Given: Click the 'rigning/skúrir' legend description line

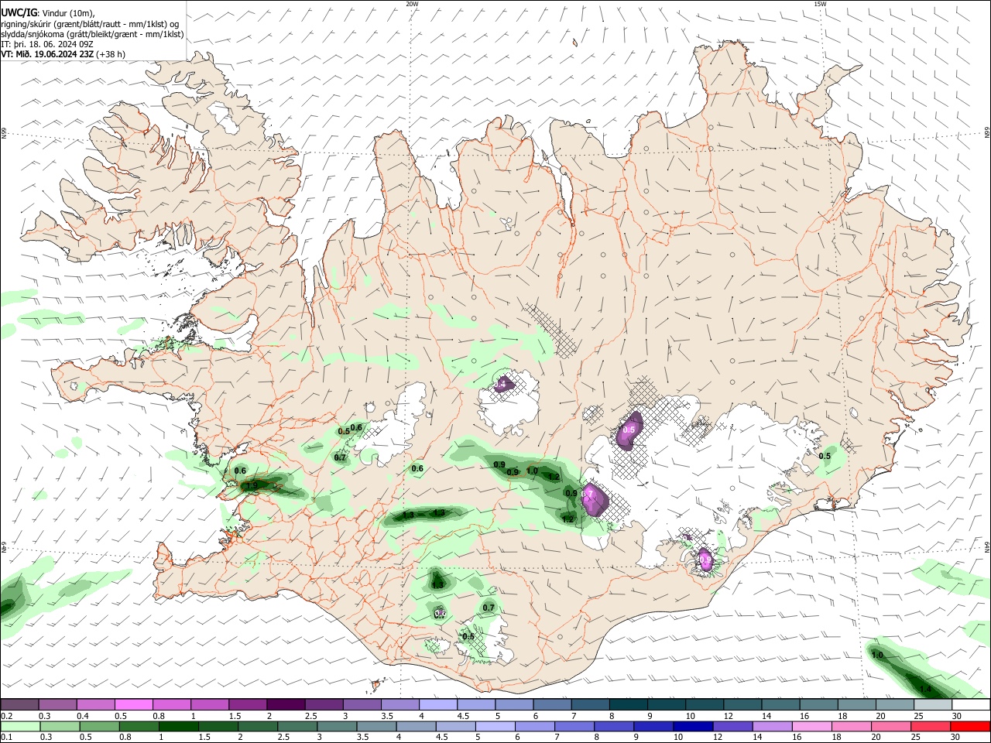Looking at the screenshot, I should pyautogui.click(x=90, y=23).
